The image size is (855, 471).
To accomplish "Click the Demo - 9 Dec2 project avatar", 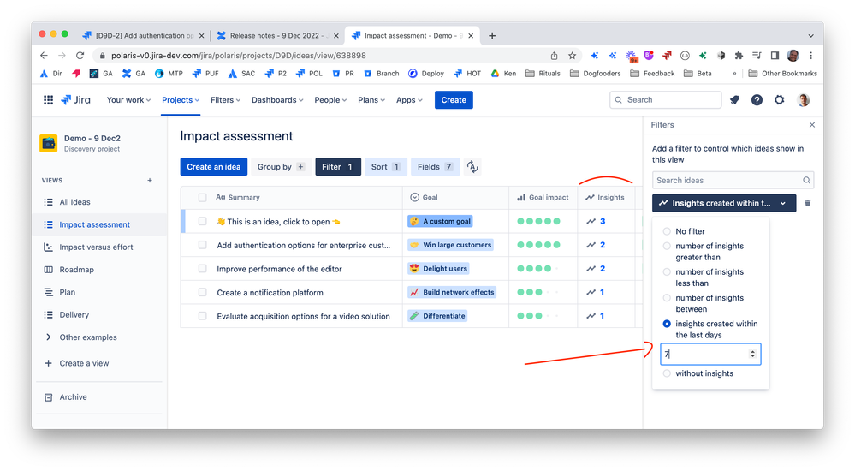I will coord(49,143).
